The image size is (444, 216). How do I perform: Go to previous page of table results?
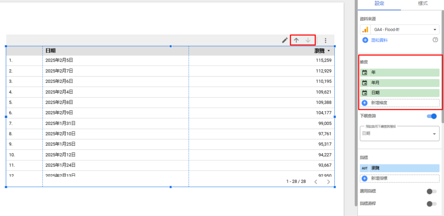[x=316, y=182]
